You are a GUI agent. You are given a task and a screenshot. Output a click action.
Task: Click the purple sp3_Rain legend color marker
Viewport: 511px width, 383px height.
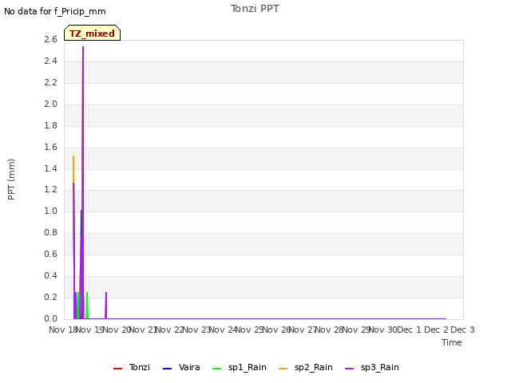coord(350,369)
